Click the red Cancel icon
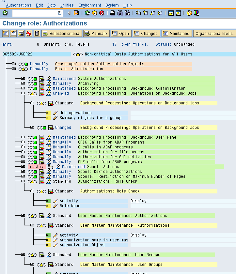Image resolution: width=236 pixels, height=274 pixels. pyautogui.click(x=102, y=13)
